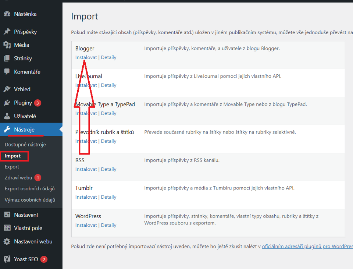Open oficiálním adresáři pluginů link

307,247
